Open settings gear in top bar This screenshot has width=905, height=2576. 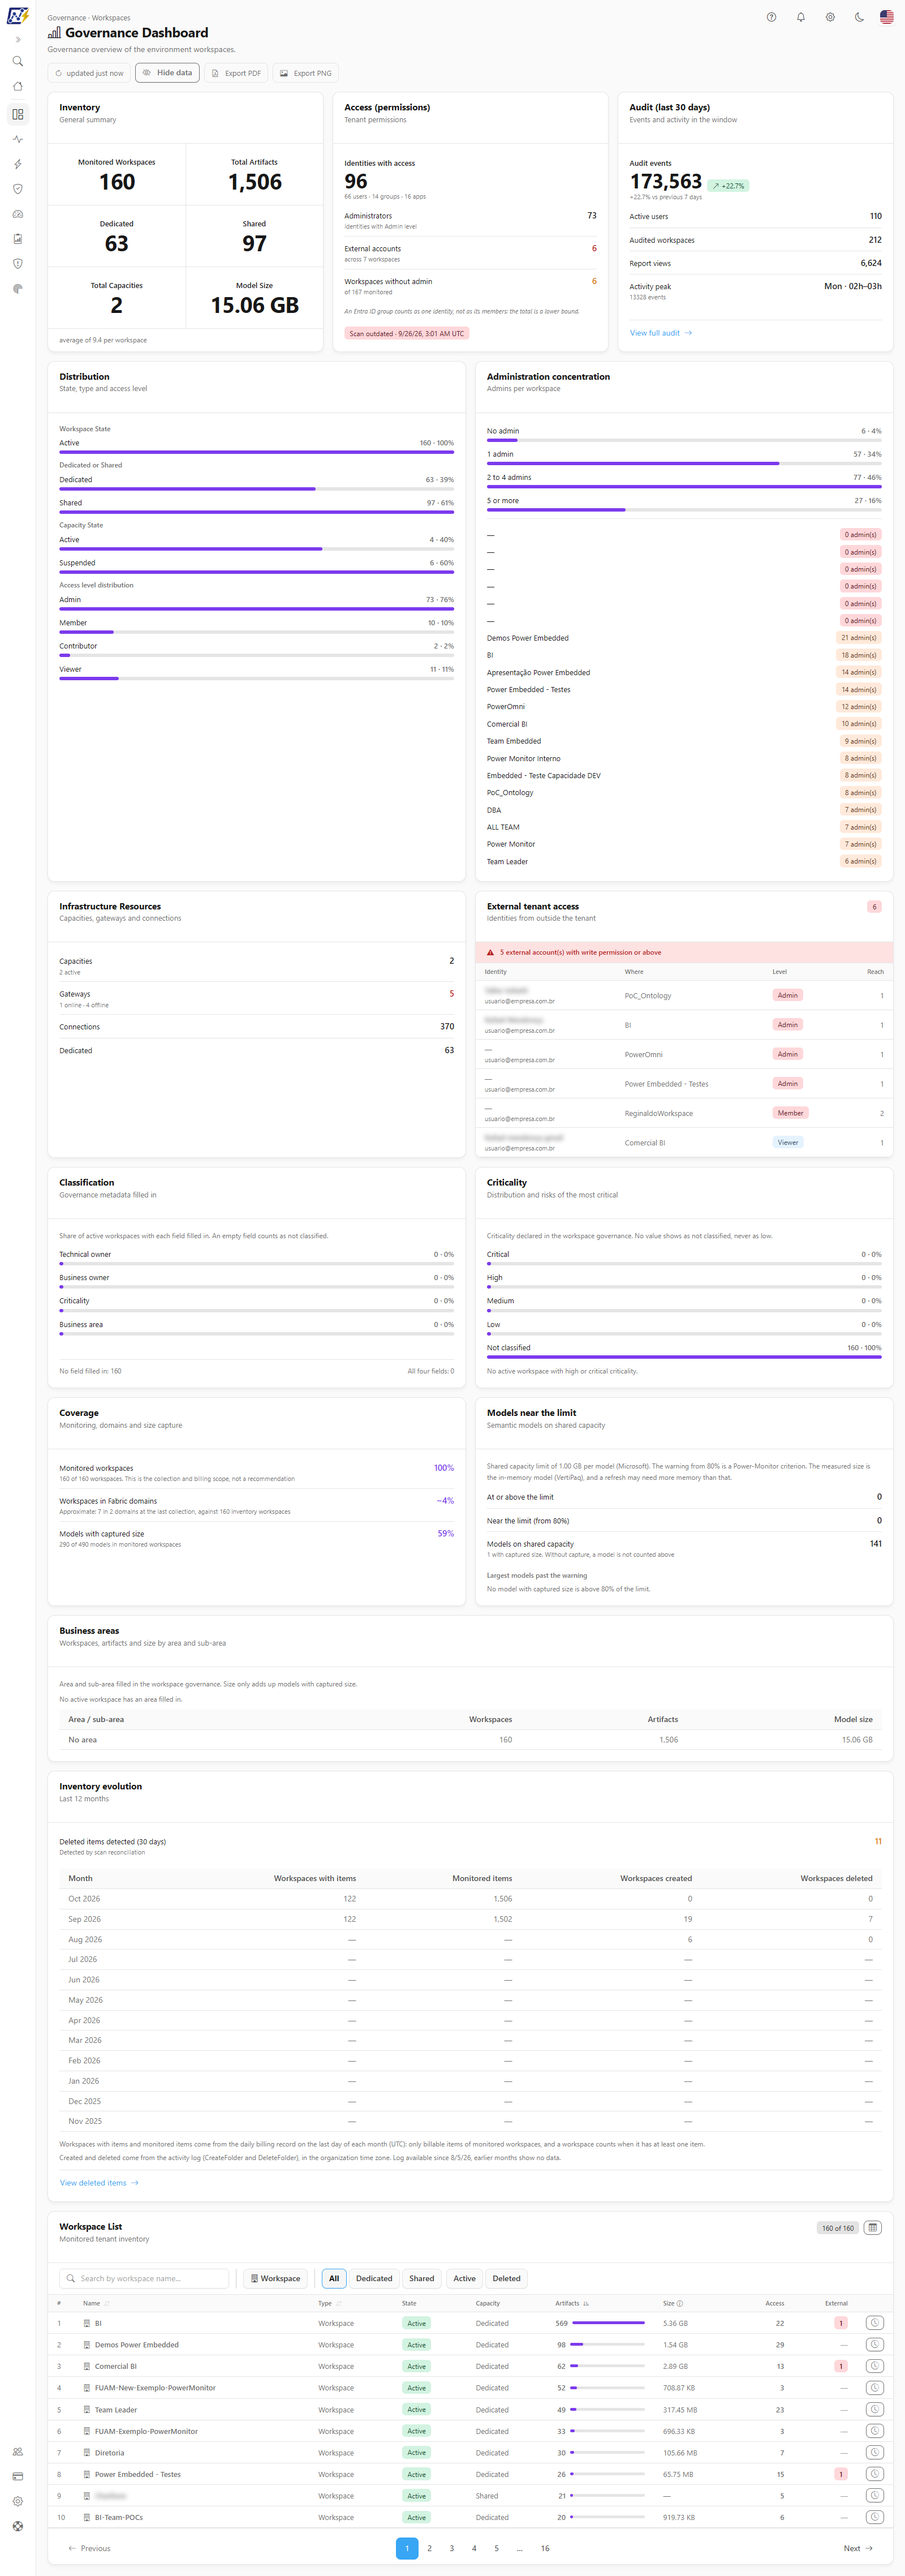(x=829, y=17)
